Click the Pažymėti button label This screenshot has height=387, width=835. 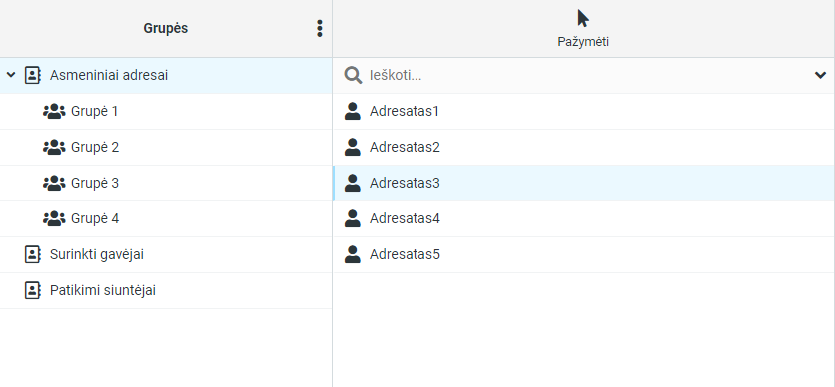(x=583, y=42)
